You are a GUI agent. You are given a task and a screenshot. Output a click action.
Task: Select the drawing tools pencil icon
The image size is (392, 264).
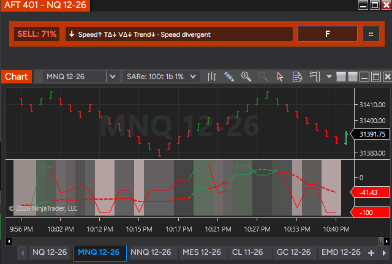[x=229, y=77]
